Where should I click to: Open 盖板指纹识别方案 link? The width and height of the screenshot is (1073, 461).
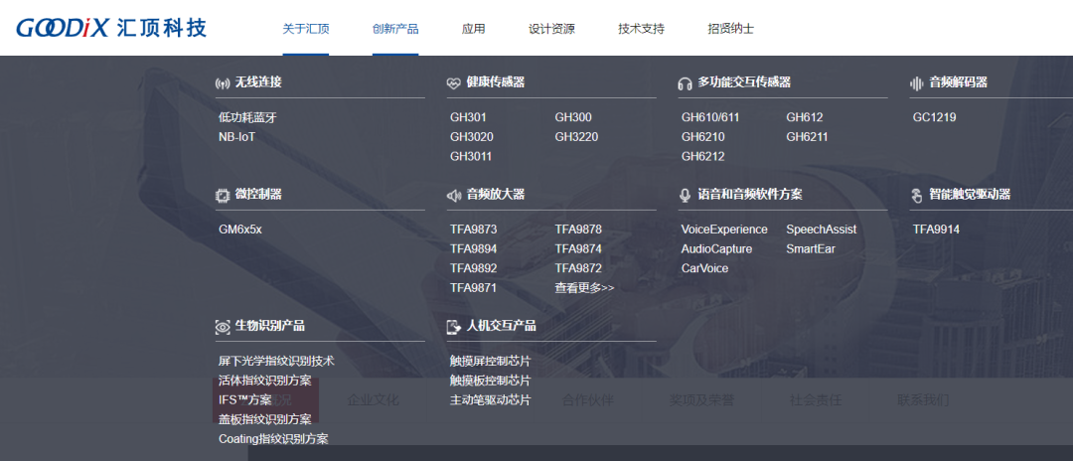(x=265, y=419)
